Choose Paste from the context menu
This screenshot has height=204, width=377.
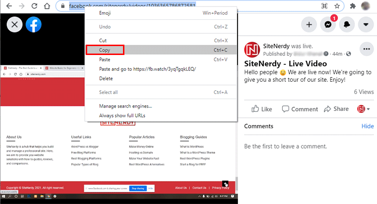[161, 59]
